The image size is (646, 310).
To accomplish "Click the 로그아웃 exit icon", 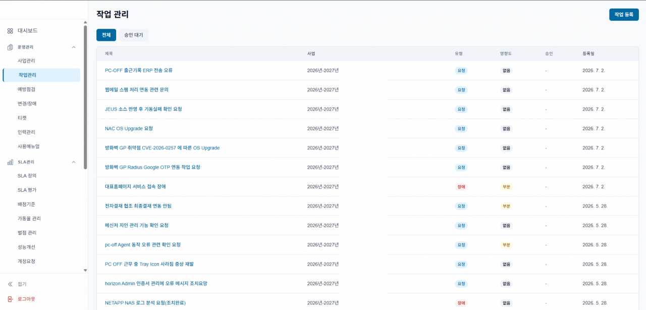I will point(10,299).
